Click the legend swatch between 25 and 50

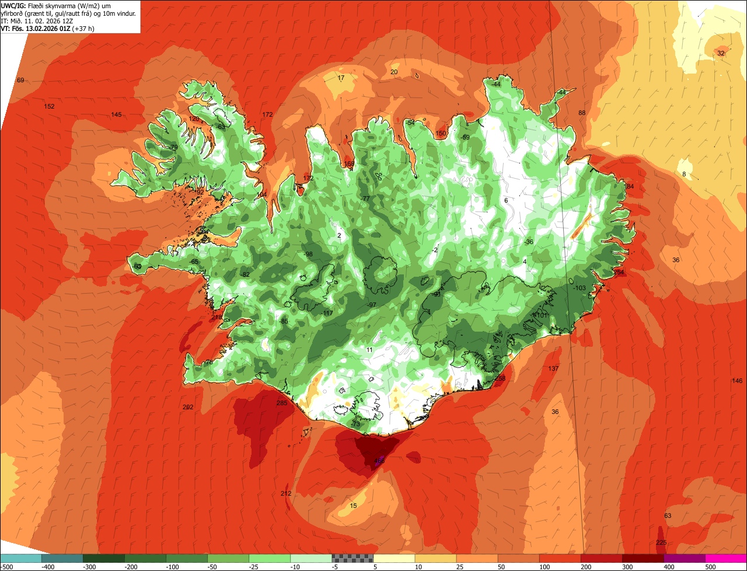pos(477,558)
